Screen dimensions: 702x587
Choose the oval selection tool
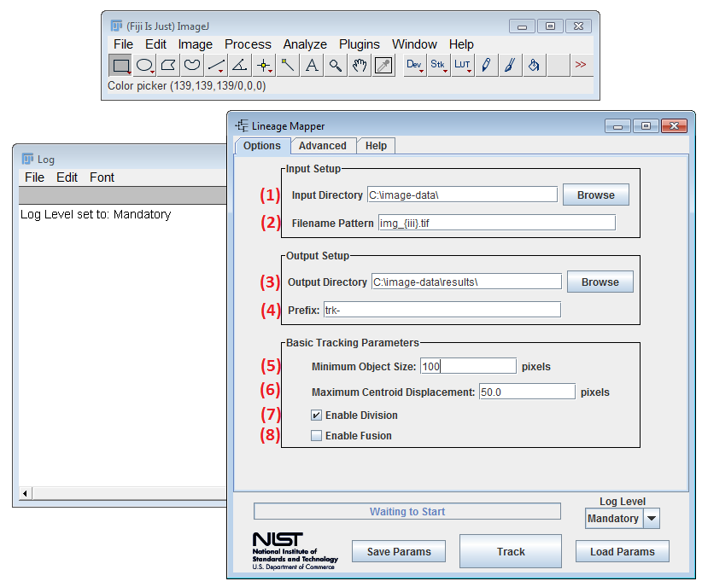tap(143, 65)
